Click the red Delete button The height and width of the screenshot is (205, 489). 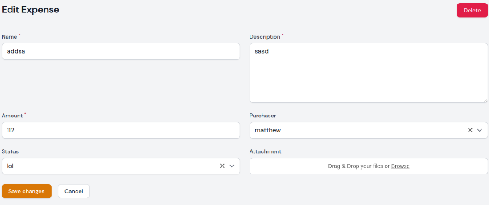click(x=472, y=10)
